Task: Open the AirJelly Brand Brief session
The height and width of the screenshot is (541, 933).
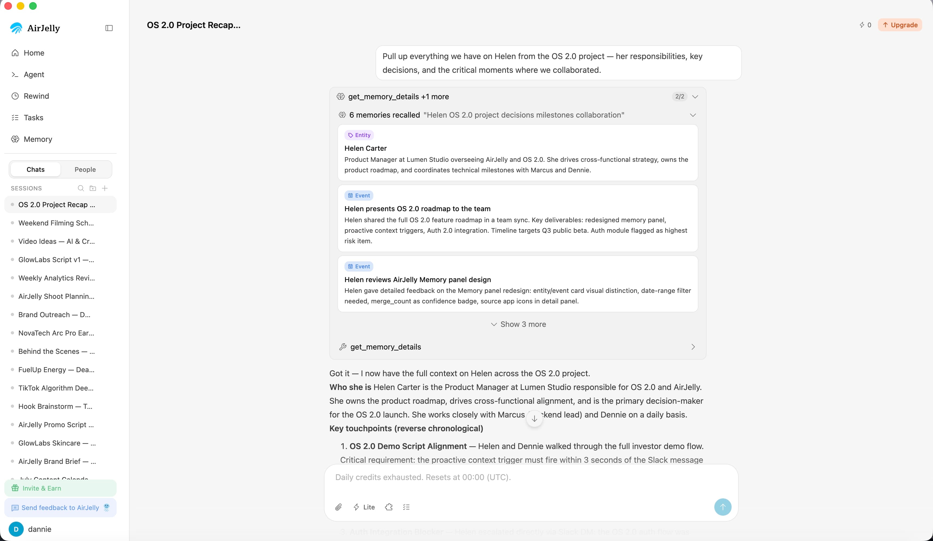Action: point(60,461)
